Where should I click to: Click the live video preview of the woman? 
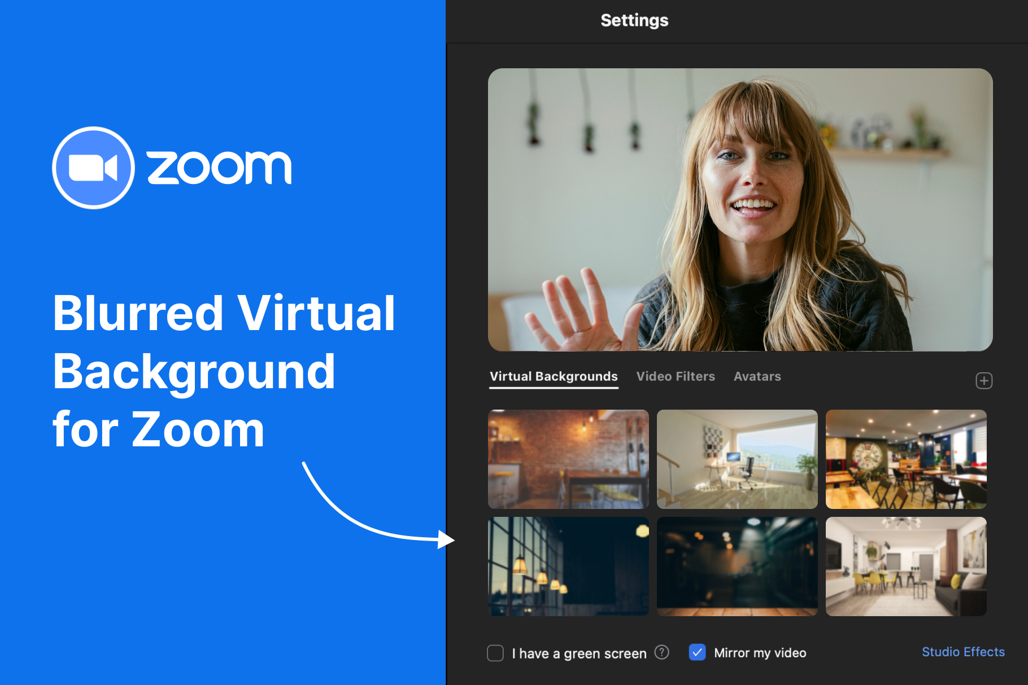pos(740,209)
